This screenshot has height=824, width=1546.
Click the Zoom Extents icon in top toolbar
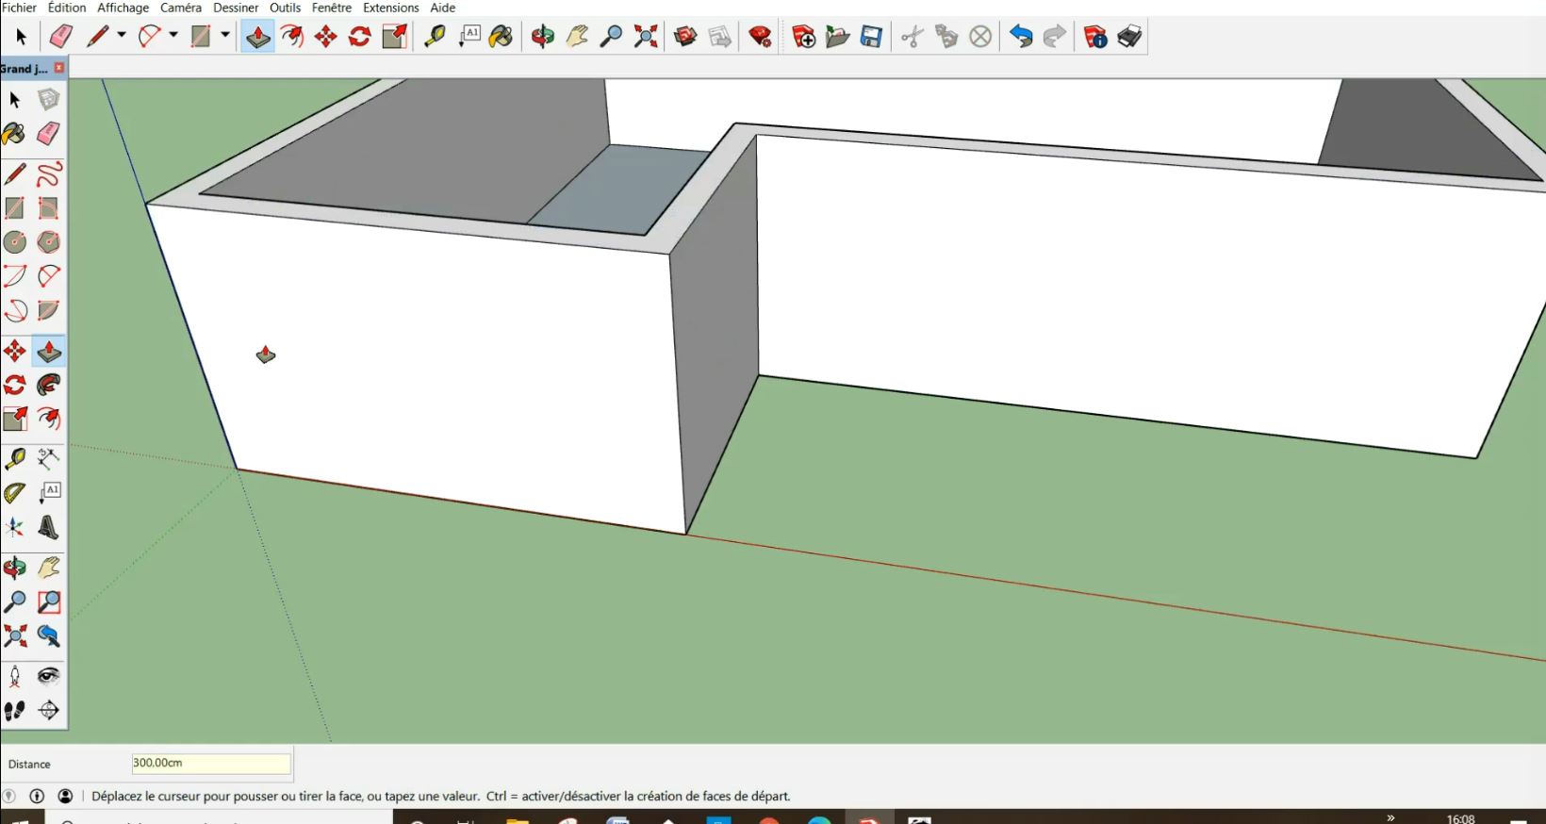[646, 37]
